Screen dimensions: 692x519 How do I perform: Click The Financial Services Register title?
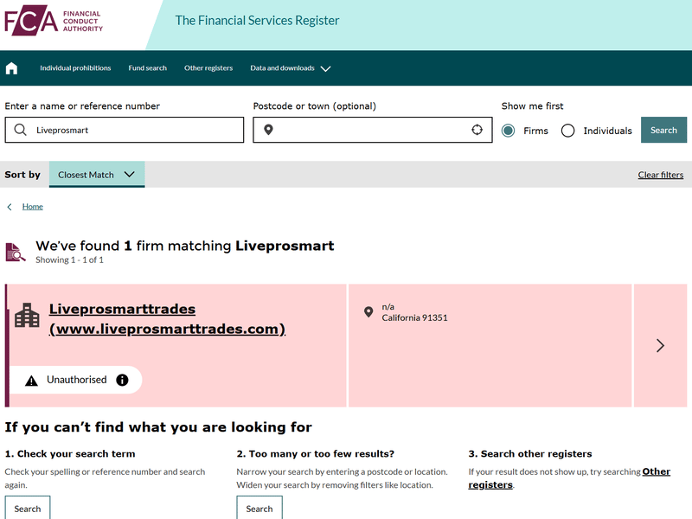coord(257,20)
